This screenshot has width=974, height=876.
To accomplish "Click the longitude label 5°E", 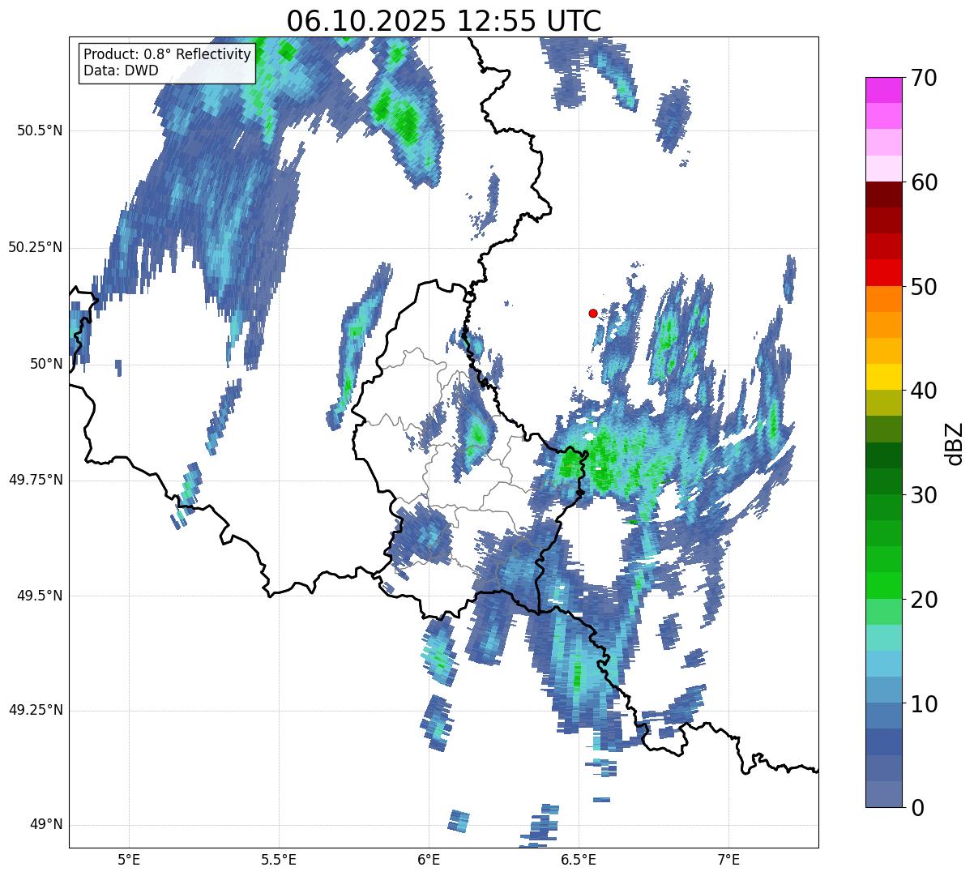I will tap(129, 859).
